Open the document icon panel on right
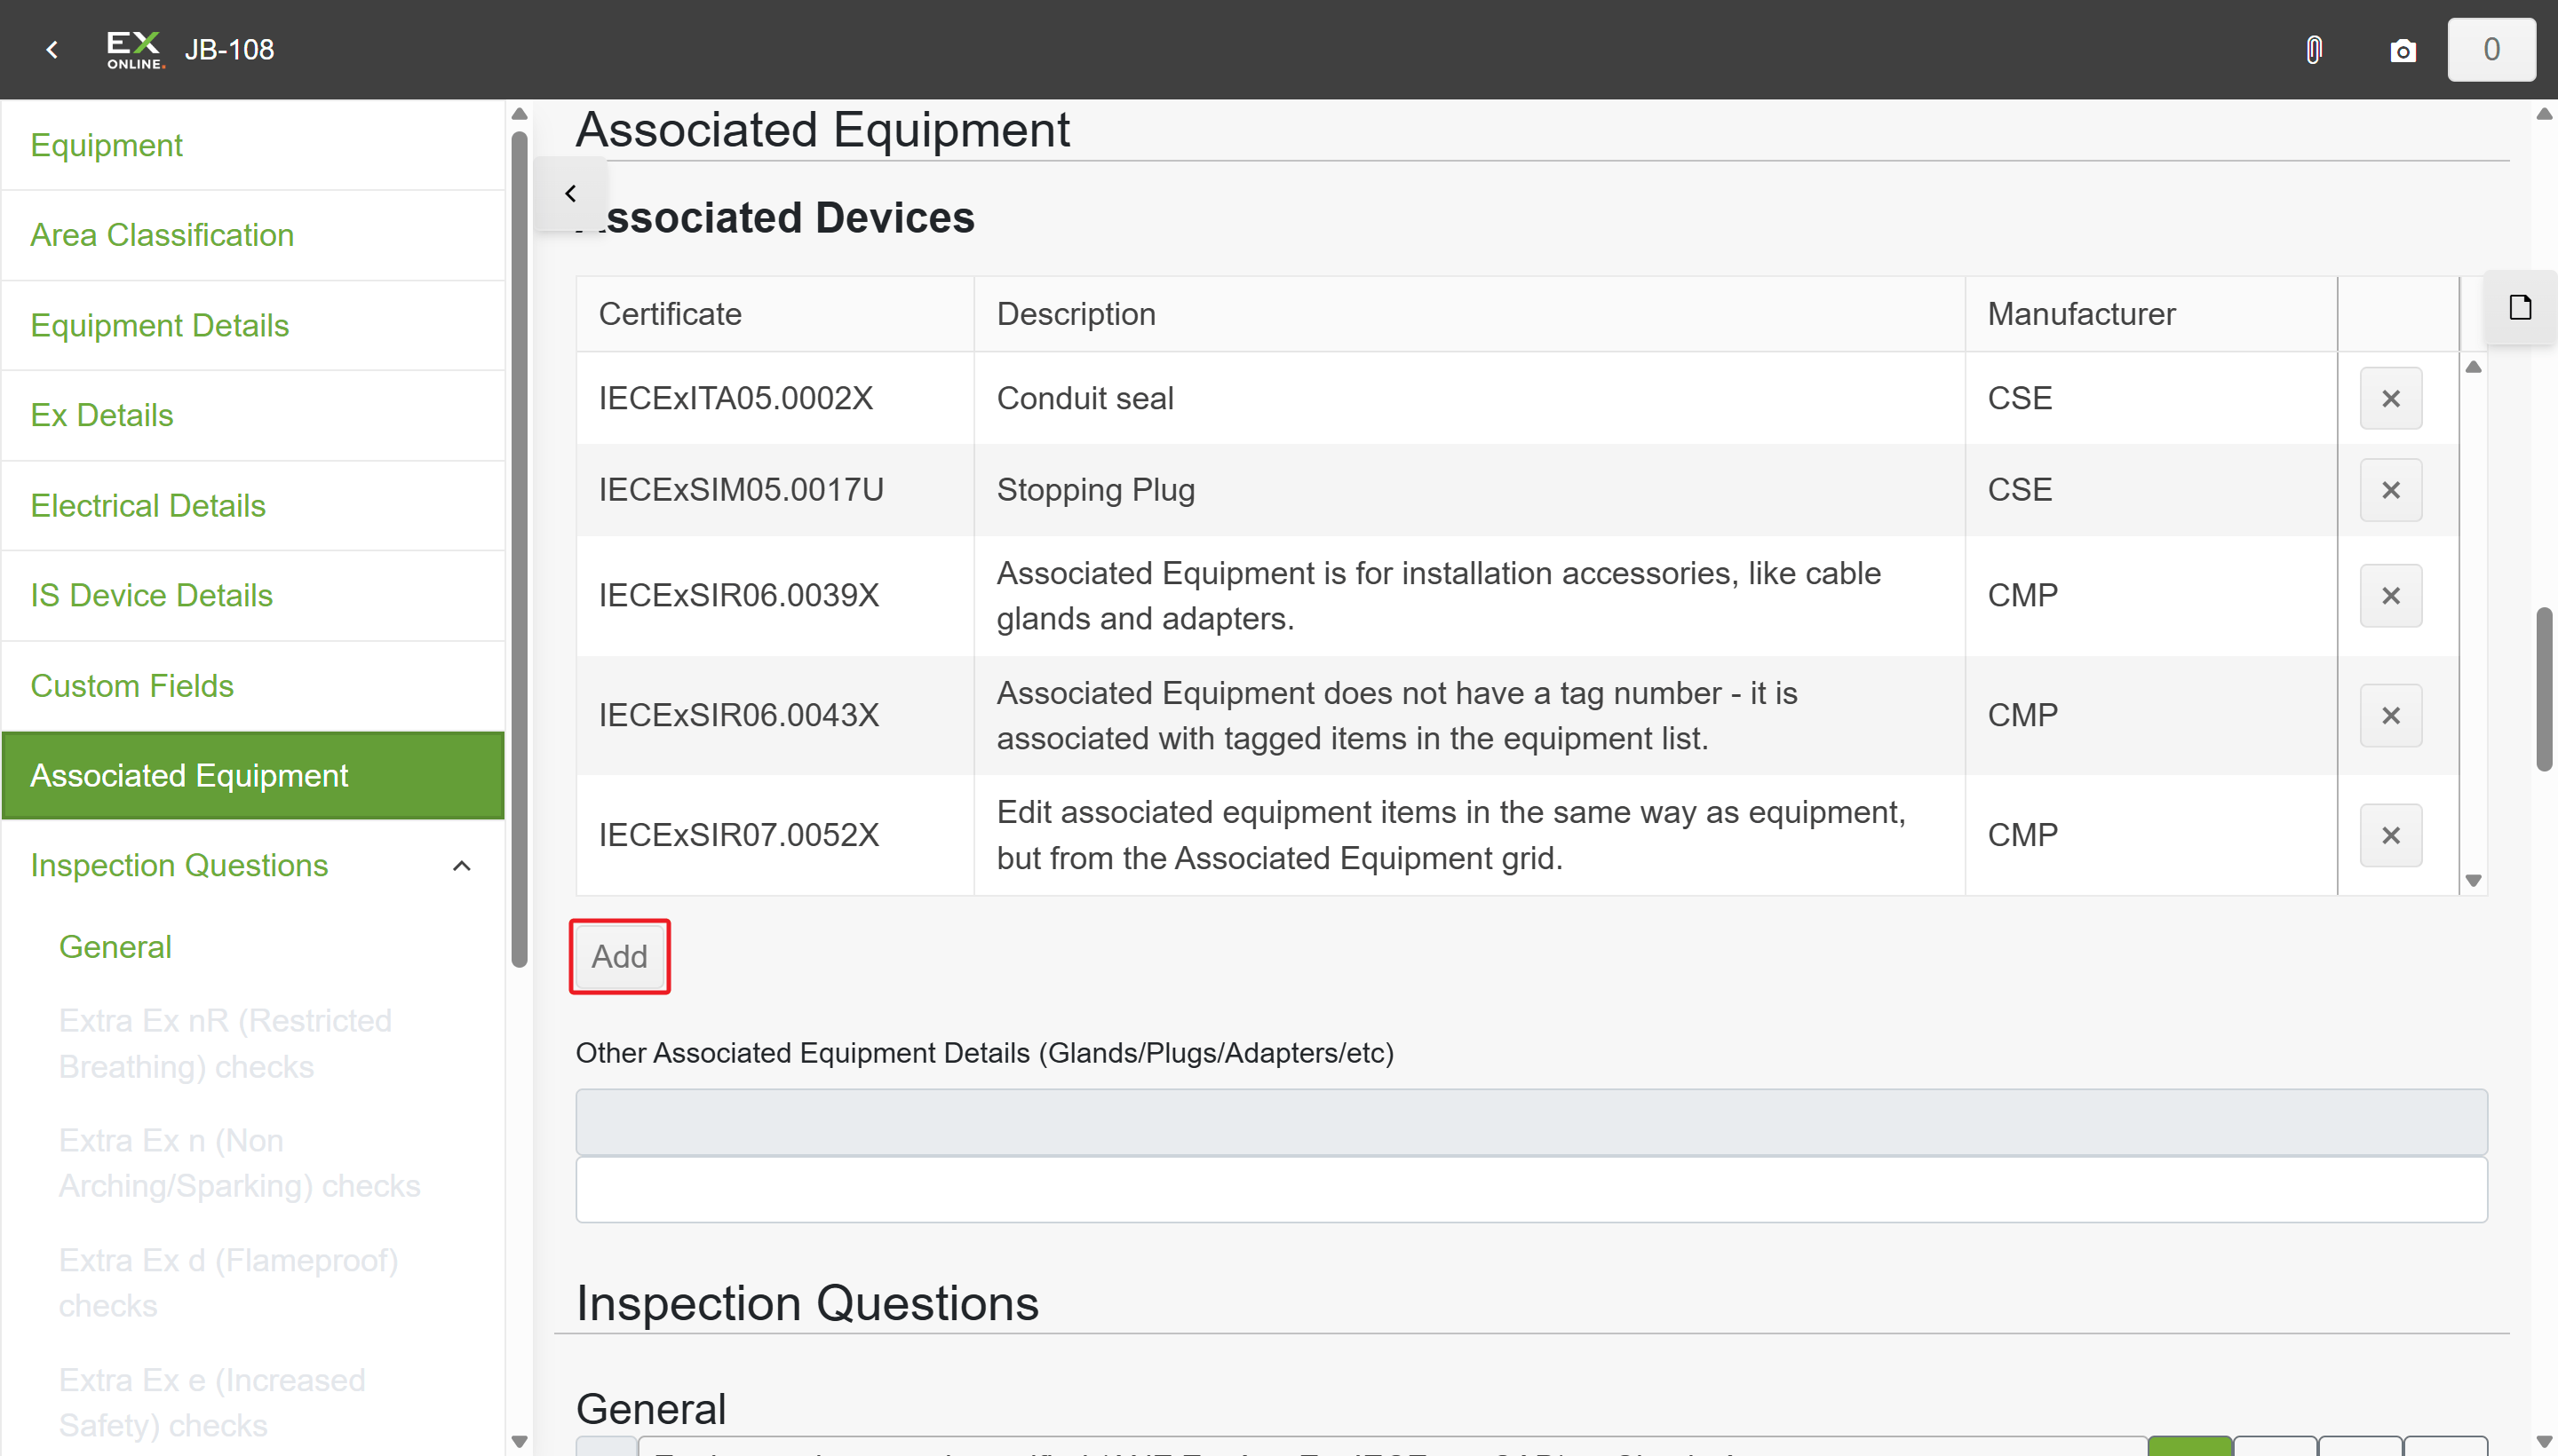Screen dimensions: 2558x1456 tap(2520, 307)
